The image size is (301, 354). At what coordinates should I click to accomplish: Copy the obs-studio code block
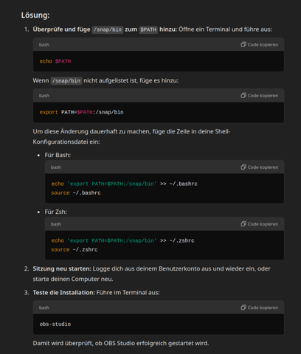point(260,308)
